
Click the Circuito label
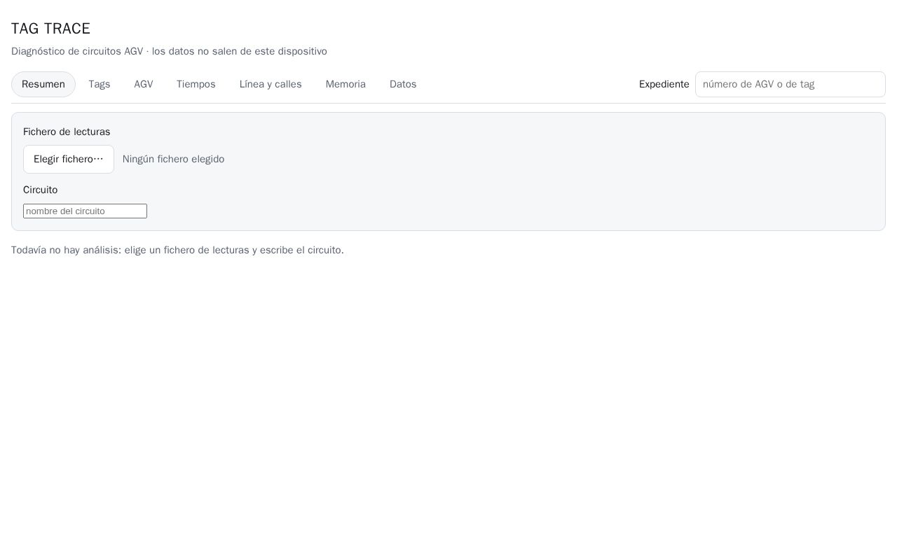[x=41, y=190]
